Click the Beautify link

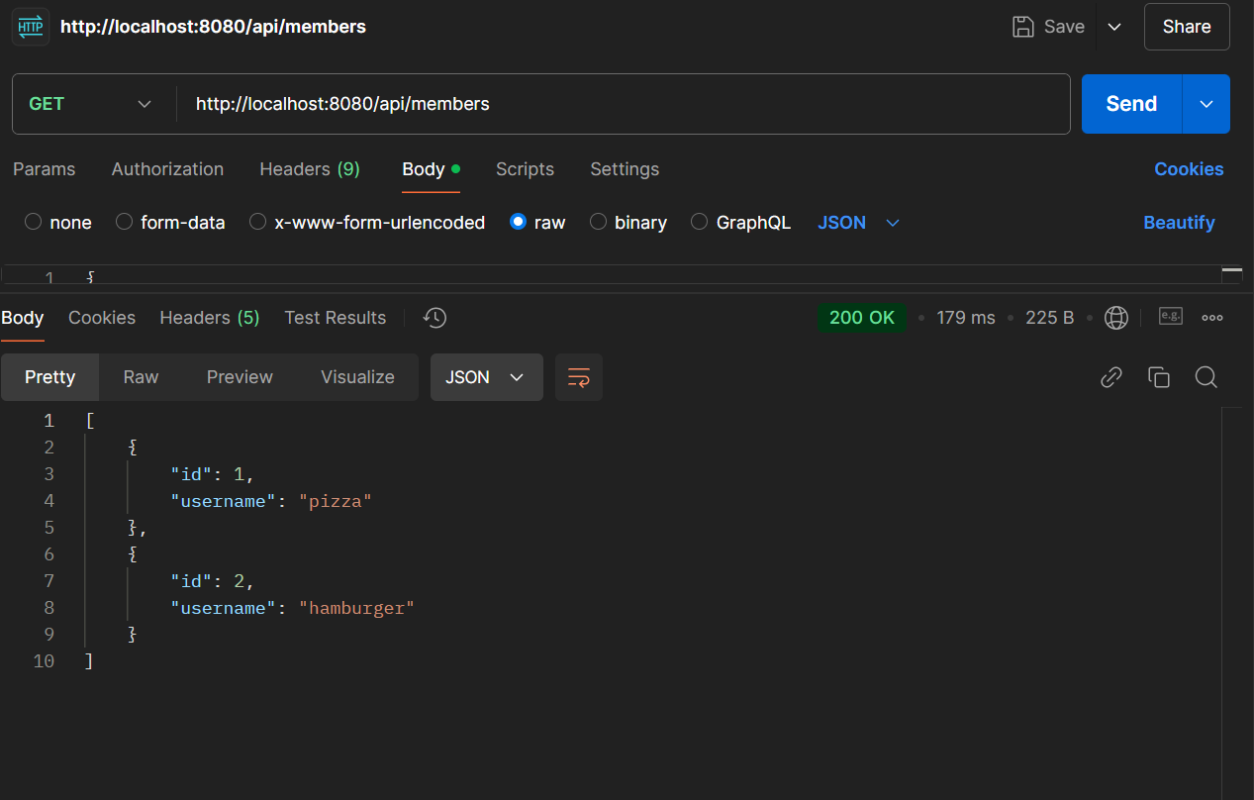[x=1179, y=223]
